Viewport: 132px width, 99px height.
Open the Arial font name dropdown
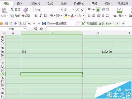point(61,10)
